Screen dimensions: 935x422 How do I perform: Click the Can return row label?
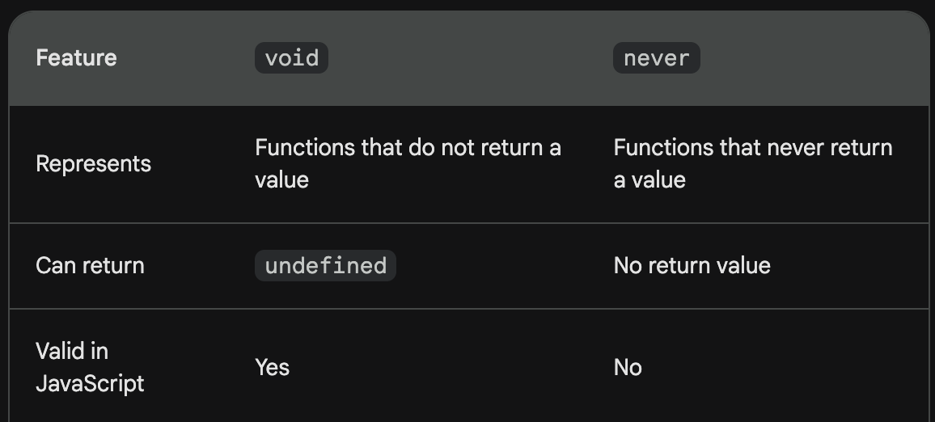coord(90,265)
